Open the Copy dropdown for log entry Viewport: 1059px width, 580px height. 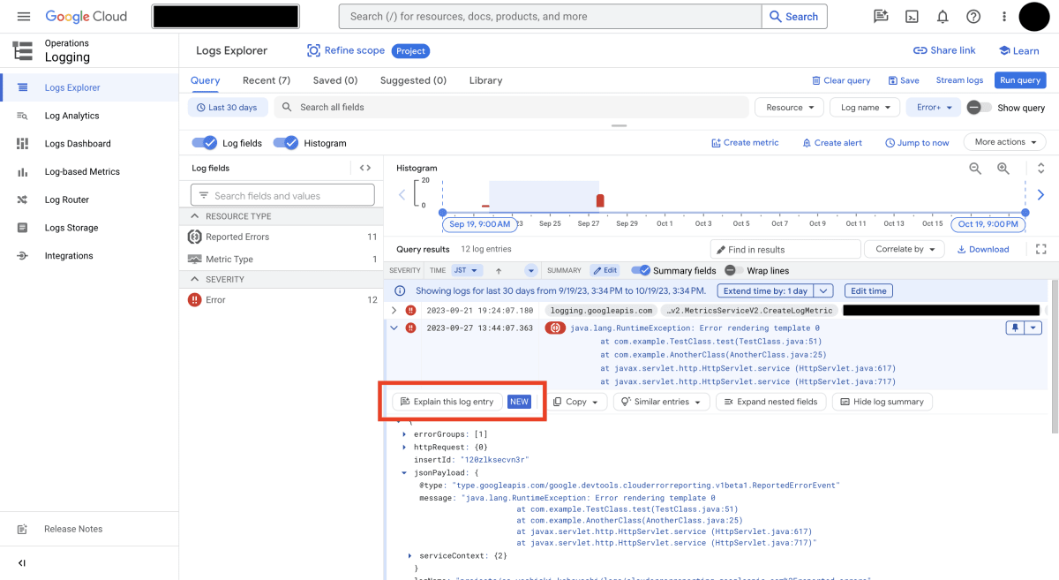point(580,402)
